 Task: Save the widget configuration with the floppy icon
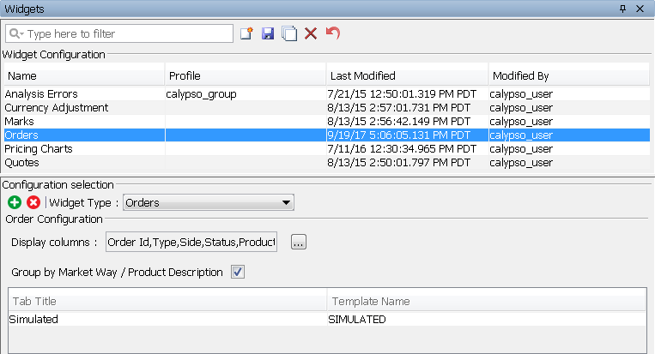268,33
